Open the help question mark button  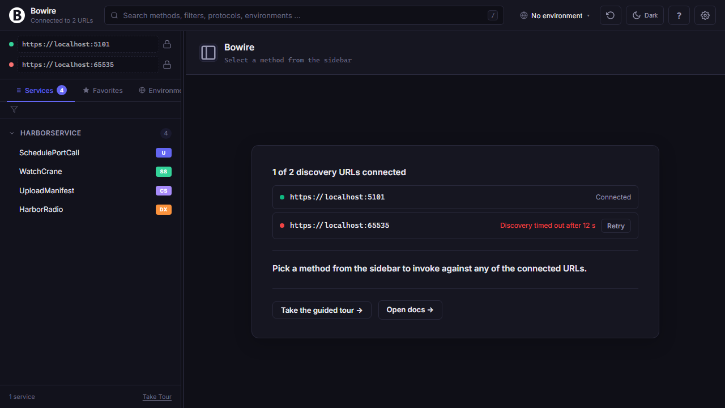point(679,15)
